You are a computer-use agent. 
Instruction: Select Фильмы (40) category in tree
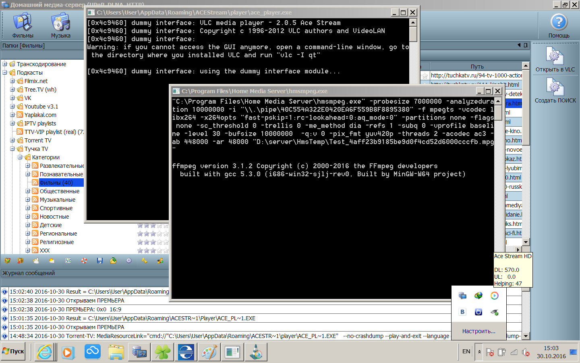(56, 183)
